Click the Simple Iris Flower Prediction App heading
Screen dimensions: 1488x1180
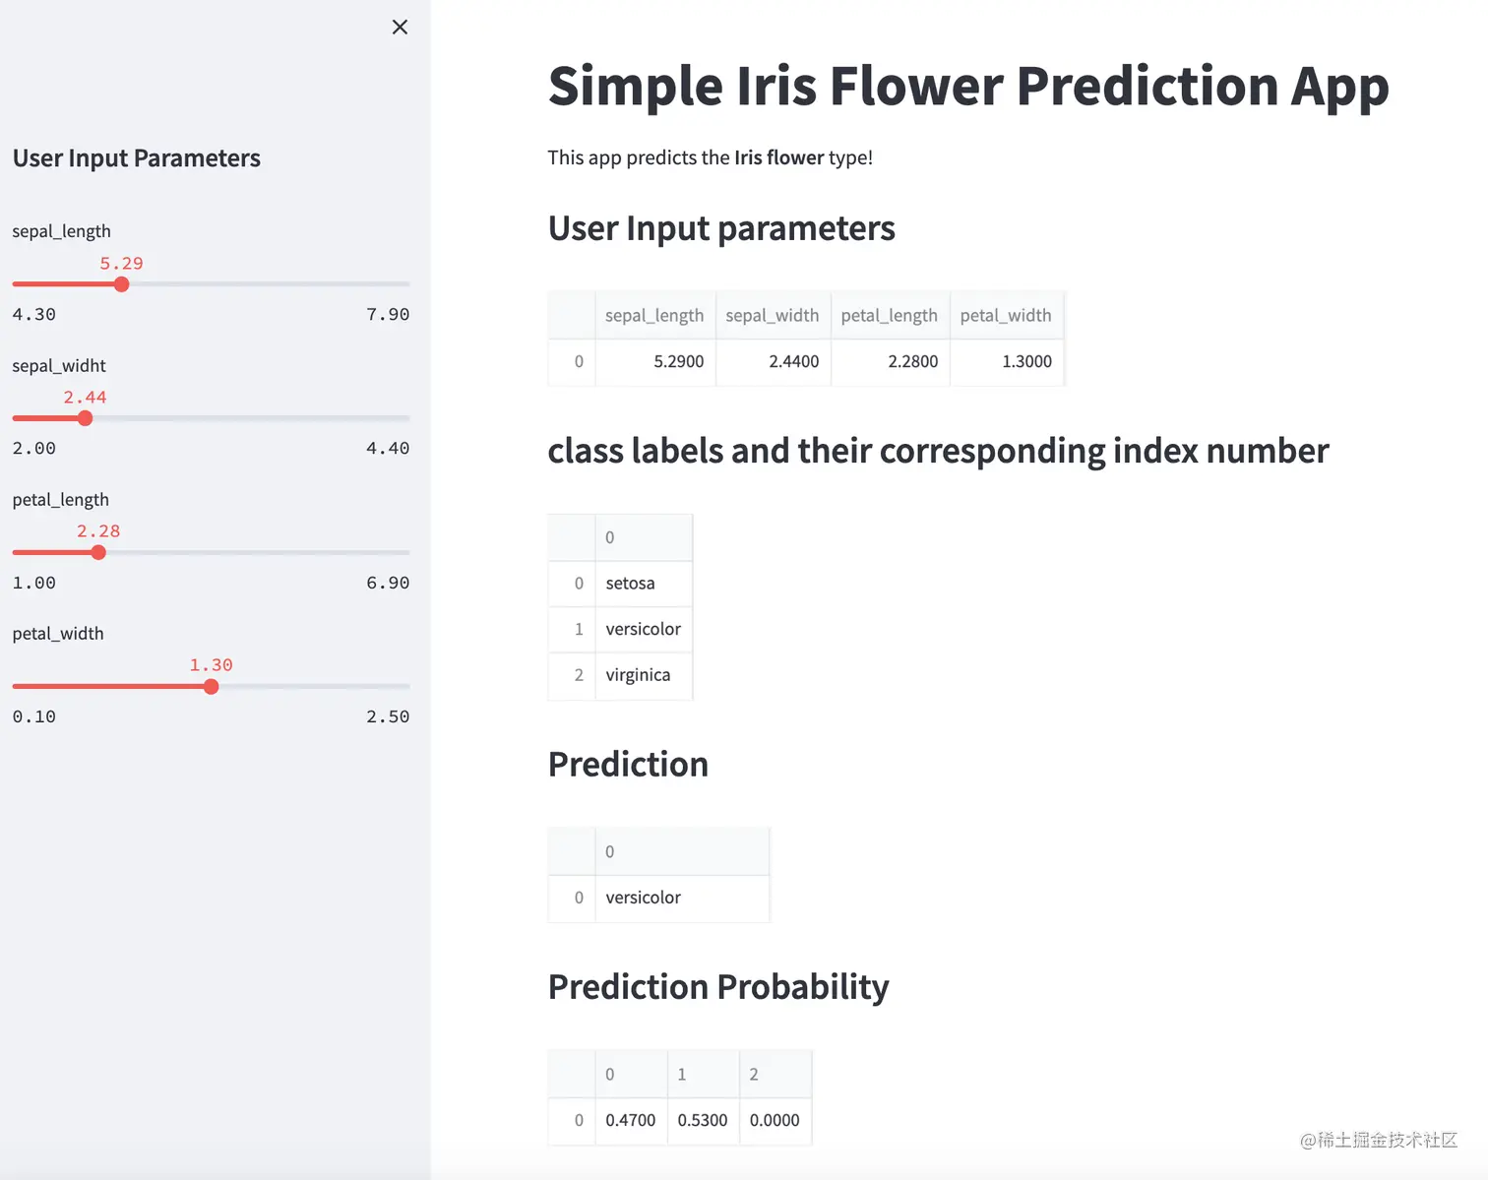click(x=968, y=86)
